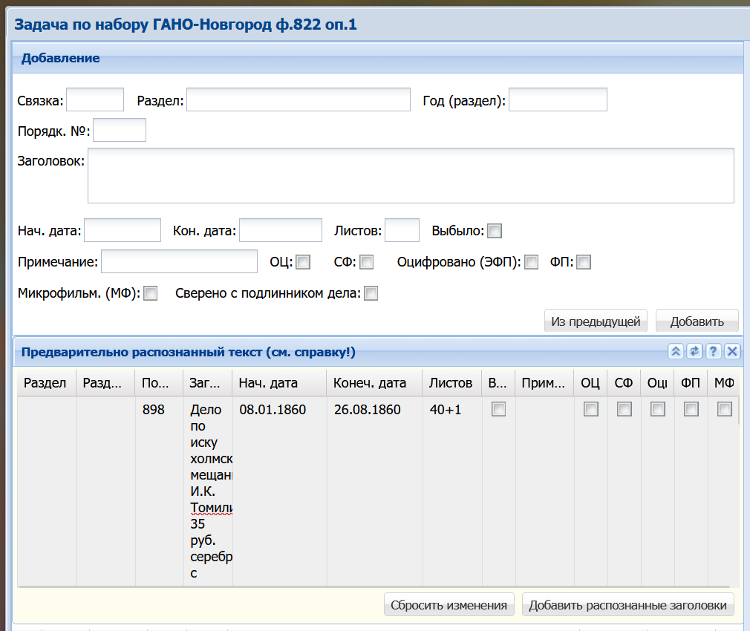
Task: Open help for the recognized text panel
Action: [713, 351]
